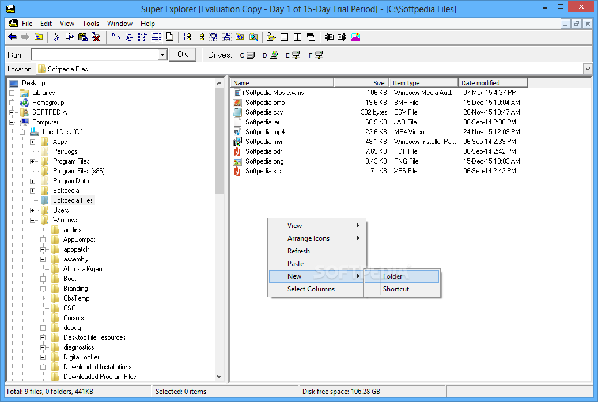Expand the Homegroup tree node
598x402 pixels.
point(12,103)
